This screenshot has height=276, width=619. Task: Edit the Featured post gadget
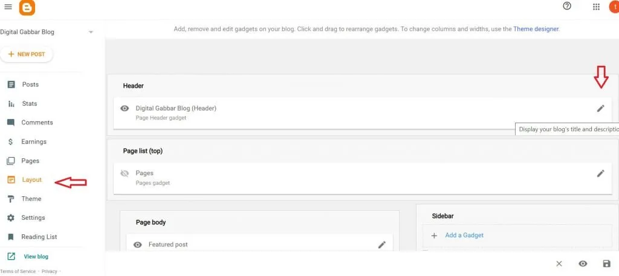tap(381, 245)
